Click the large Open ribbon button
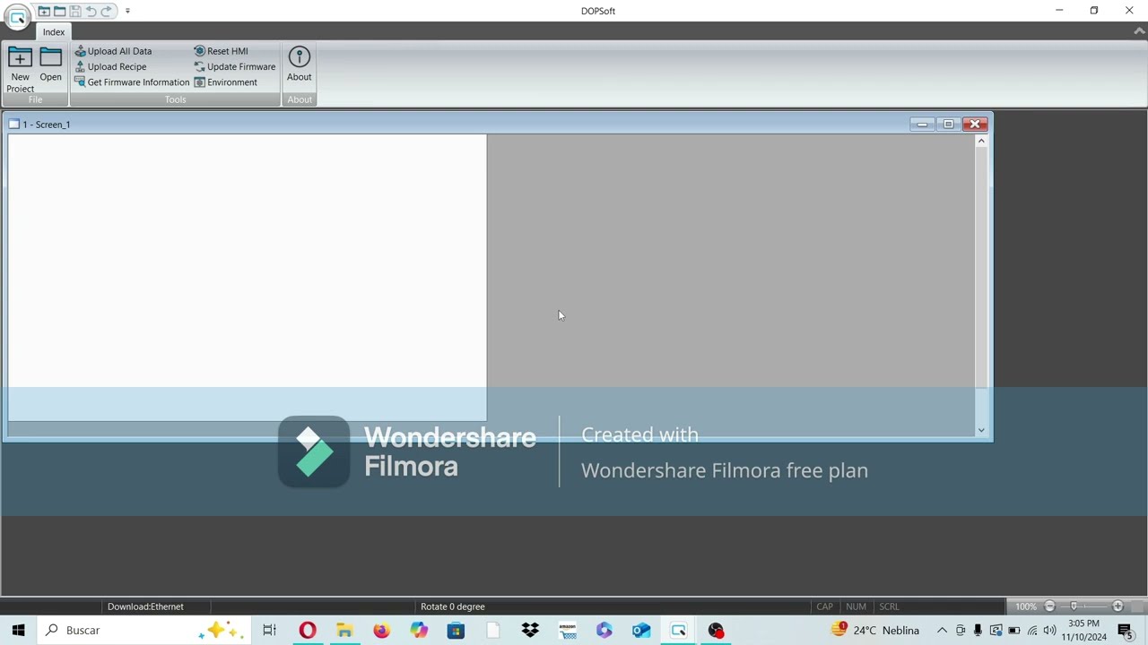This screenshot has height=645, width=1148. pyautogui.click(x=51, y=64)
